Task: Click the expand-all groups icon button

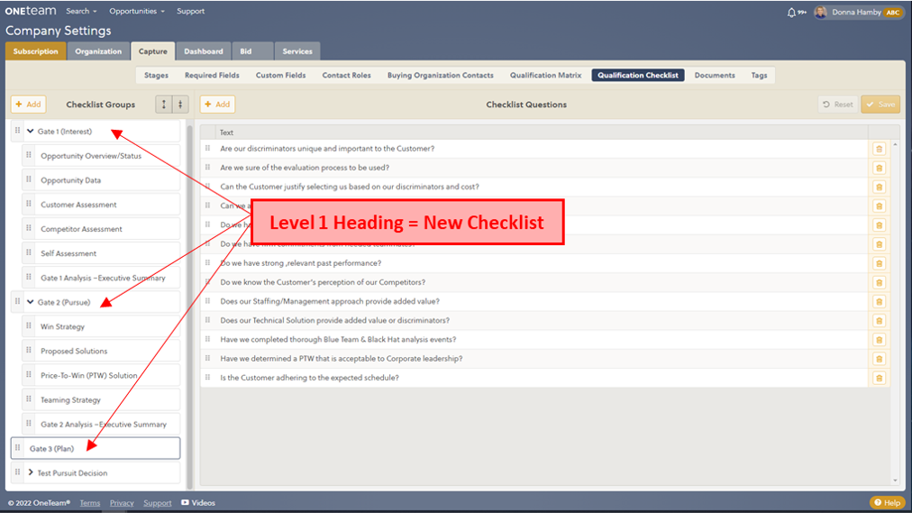Action: pos(164,104)
